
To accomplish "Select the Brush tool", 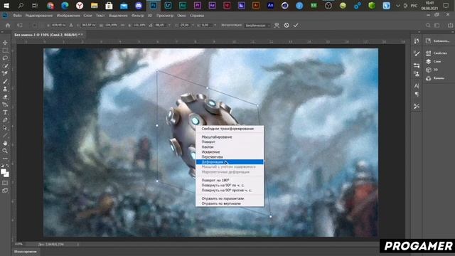I will point(5,81).
